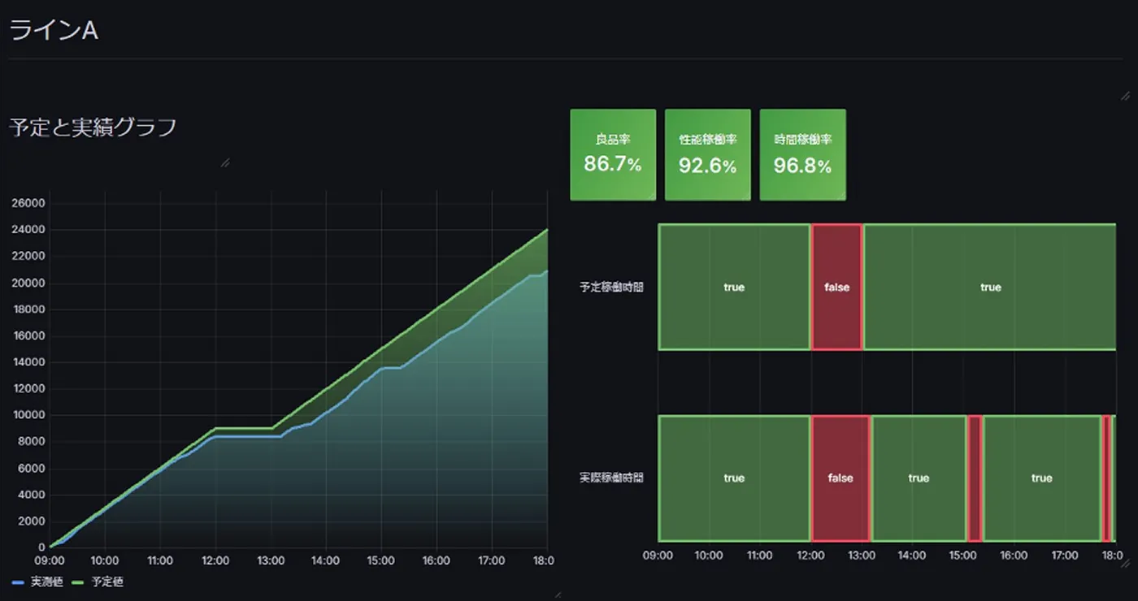
Task: Select the 良品率 86.7% stat tile
Action: click(x=613, y=154)
